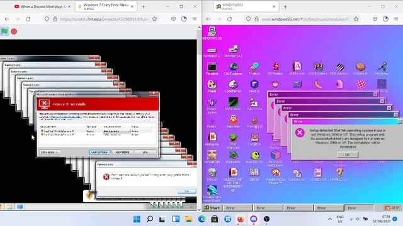
Task: Open the Recorder microphone icon
Action: point(382,68)
